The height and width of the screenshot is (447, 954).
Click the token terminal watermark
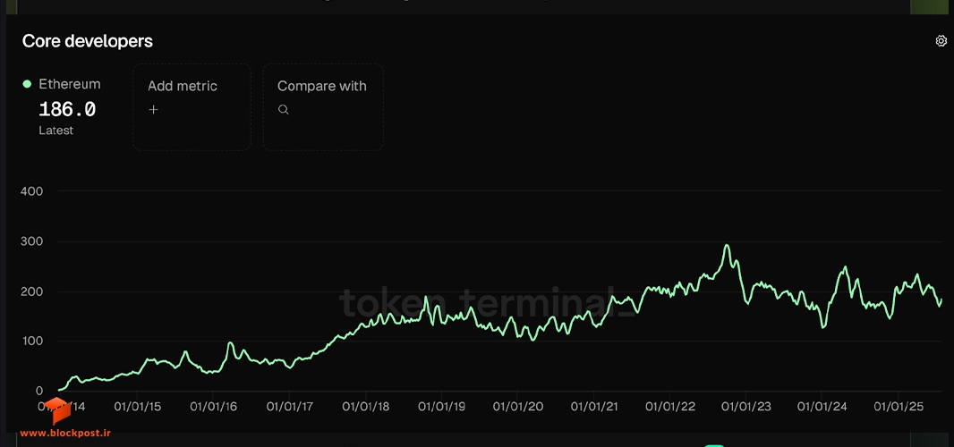(488, 302)
